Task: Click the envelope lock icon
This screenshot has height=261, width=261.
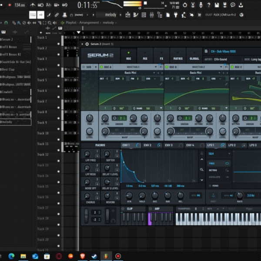Action: (202, 153)
